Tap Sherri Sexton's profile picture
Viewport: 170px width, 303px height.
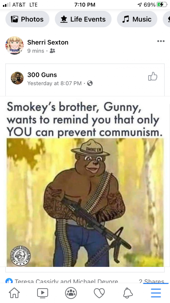14,45
